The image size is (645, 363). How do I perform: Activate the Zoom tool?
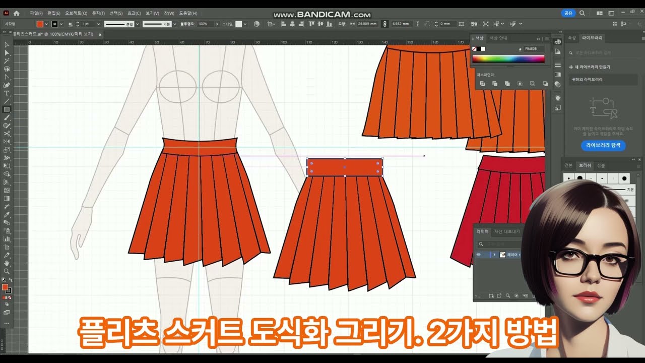(x=7, y=271)
